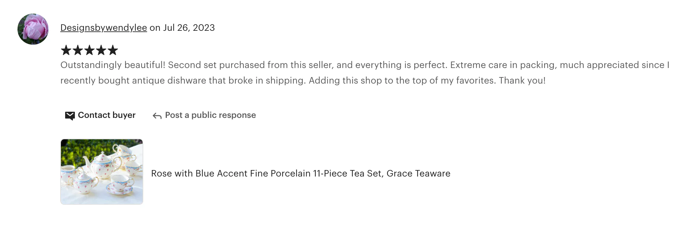Click the envelope icon beside Contact buyer

click(x=70, y=116)
